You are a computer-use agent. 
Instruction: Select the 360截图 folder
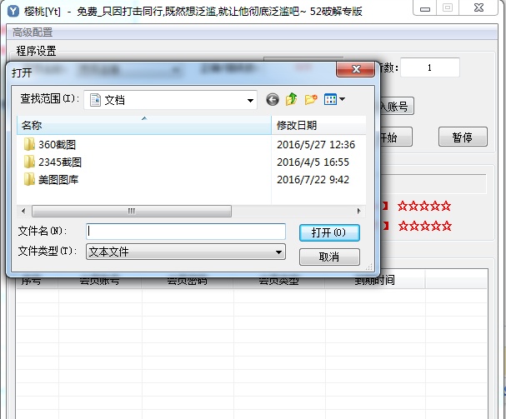[x=58, y=144]
